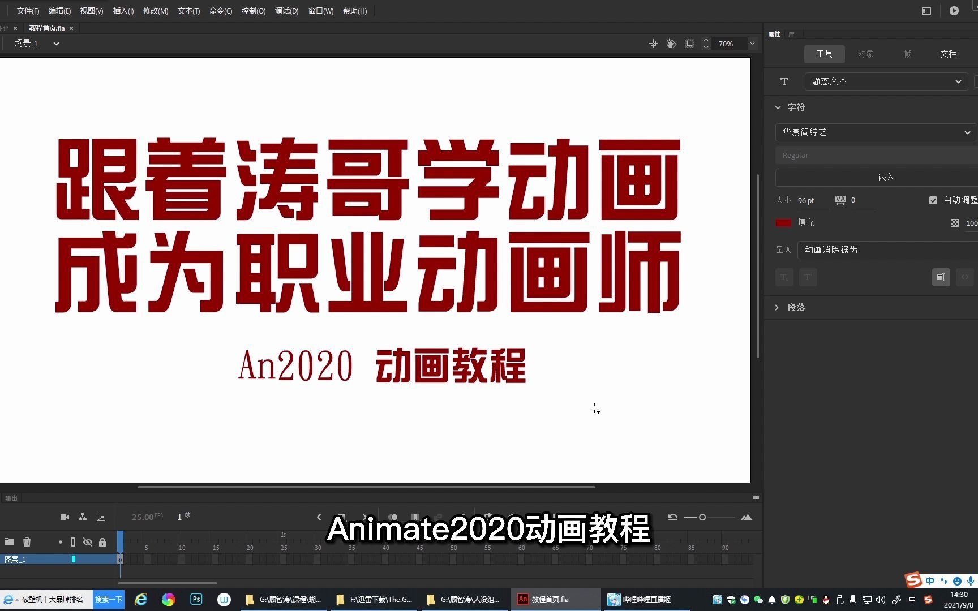Image resolution: width=978 pixels, height=611 pixels.
Task: Select the rotate stage hand tool
Action: coord(671,44)
